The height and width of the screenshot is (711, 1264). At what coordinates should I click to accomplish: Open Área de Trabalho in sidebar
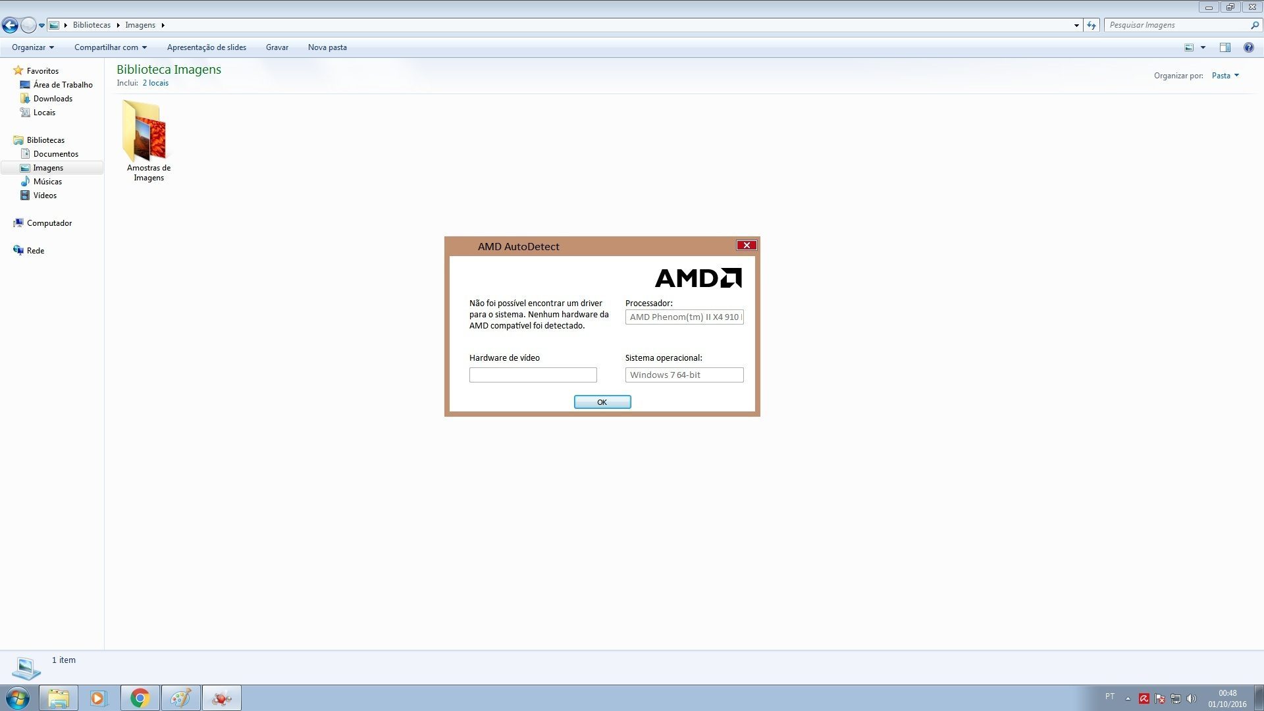coord(63,85)
